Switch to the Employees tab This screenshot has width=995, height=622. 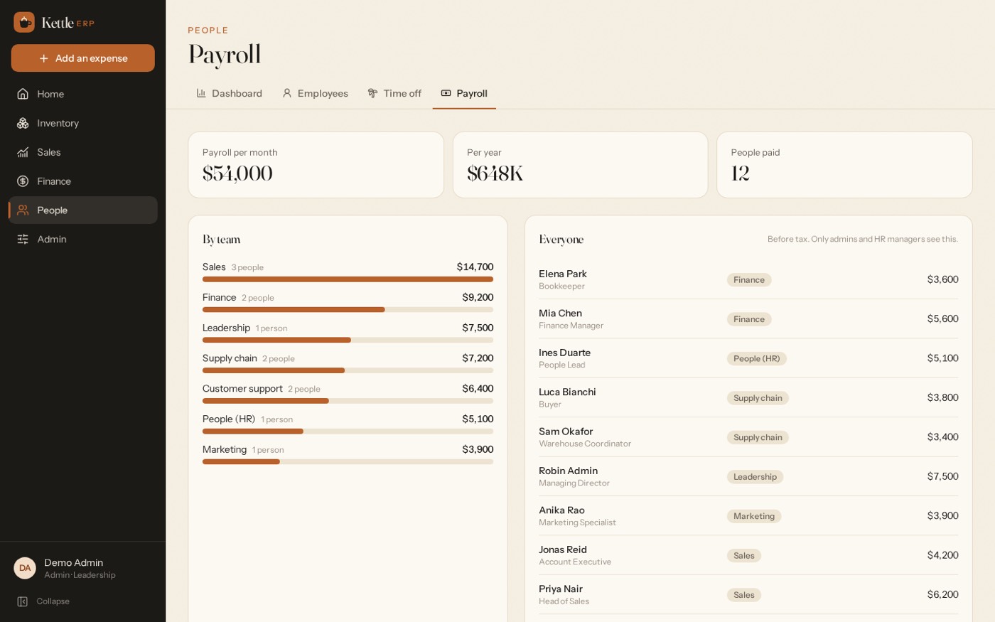click(315, 93)
